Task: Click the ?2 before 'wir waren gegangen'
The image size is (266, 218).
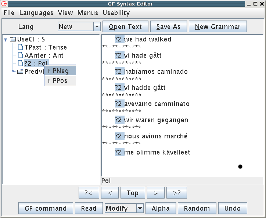Action: (119, 120)
